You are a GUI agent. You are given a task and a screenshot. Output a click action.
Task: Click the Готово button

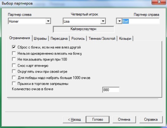coord(97,120)
